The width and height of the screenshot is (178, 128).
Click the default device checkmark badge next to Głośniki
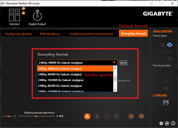(23, 9)
